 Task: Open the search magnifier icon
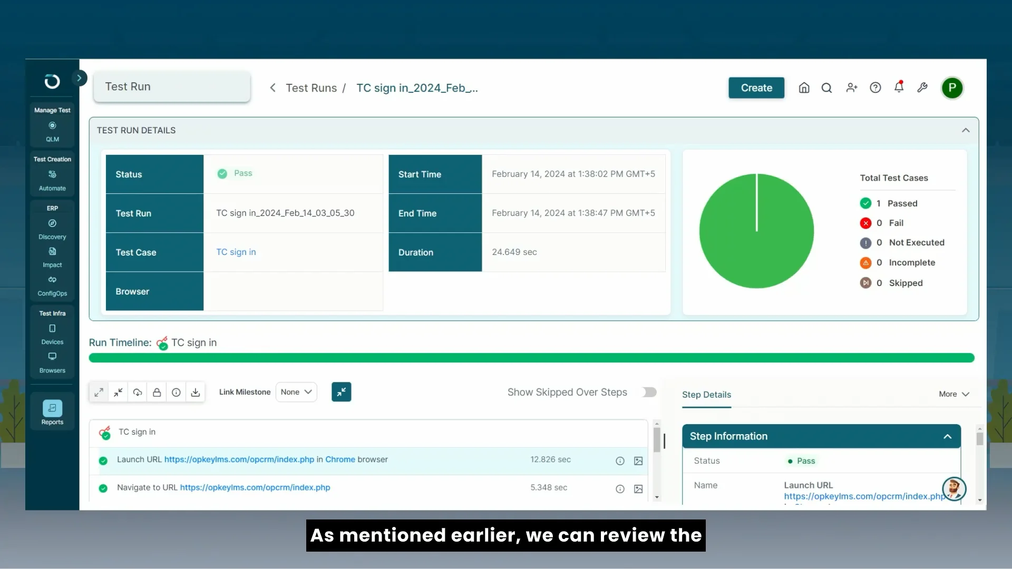[826, 88]
